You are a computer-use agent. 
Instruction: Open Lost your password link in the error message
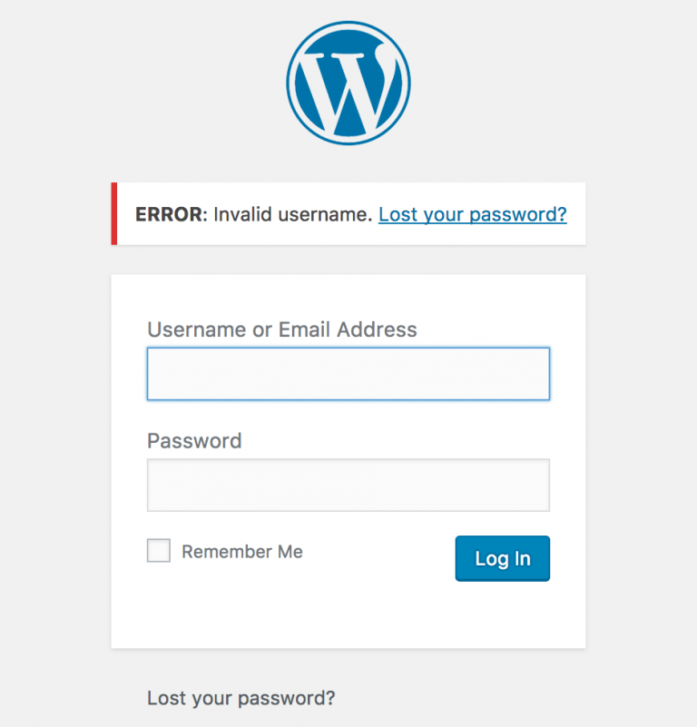coord(472,214)
